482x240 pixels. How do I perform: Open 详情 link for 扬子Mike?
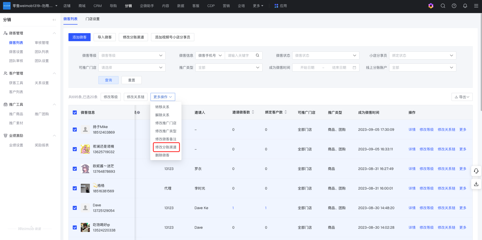pyautogui.click(x=412, y=130)
